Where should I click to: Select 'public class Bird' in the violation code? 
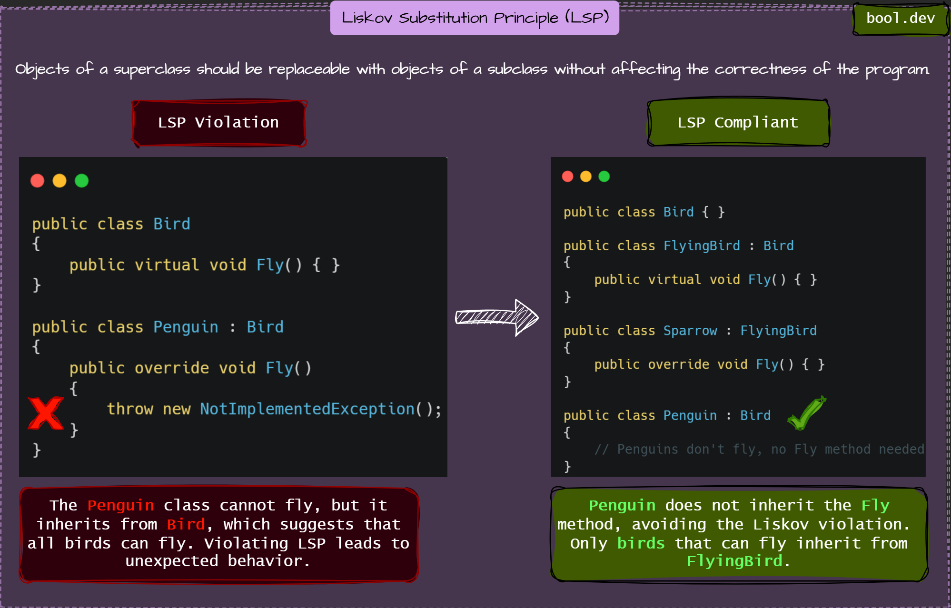pyautogui.click(x=111, y=224)
